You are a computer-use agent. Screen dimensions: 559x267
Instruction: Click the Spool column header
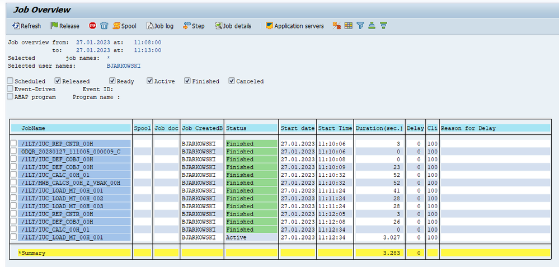142,128
